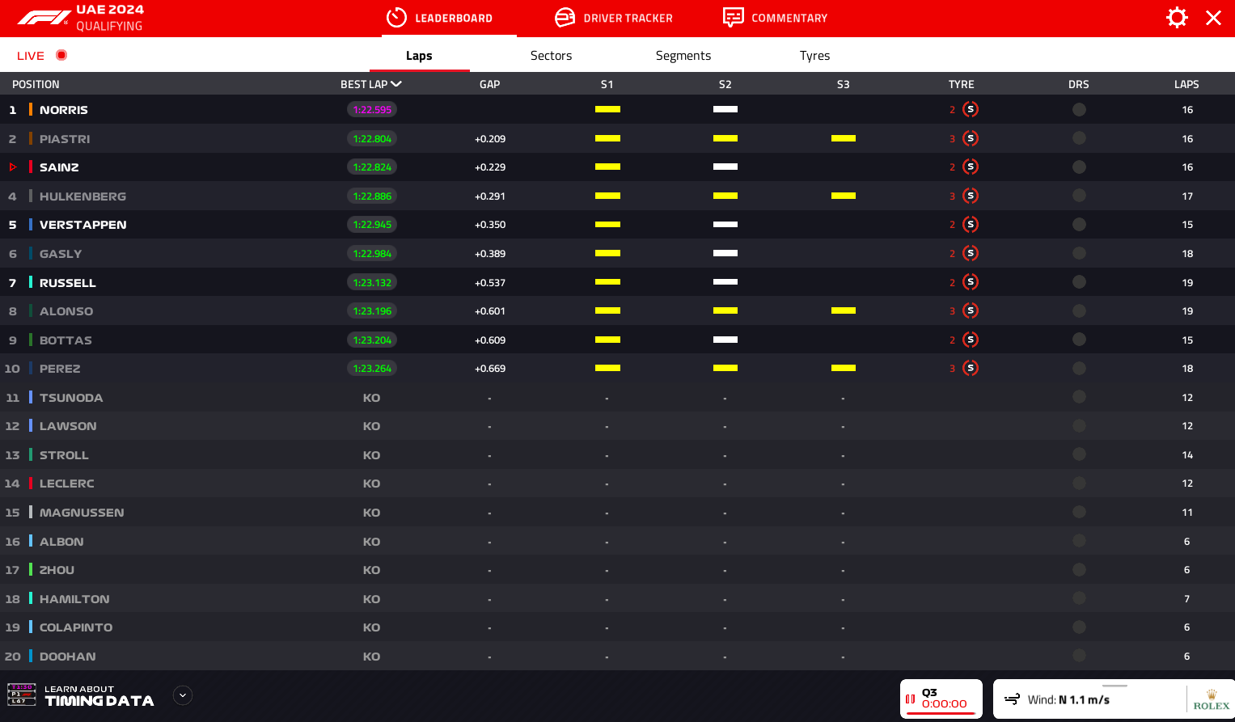
Task: Switch to Driver Tracker view
Action: (614, 18)
